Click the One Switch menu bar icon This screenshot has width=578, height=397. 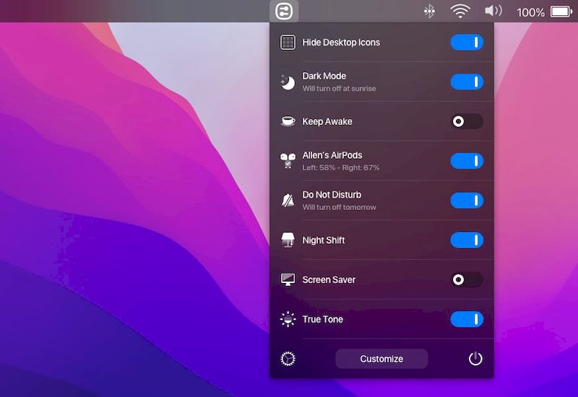pos(284,11)
